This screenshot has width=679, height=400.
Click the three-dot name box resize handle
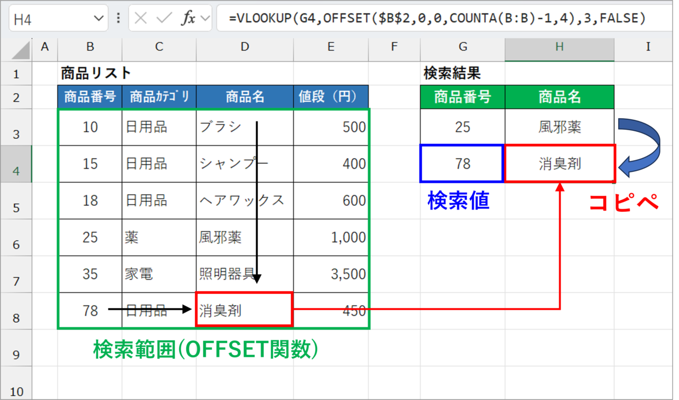(119, 19)
